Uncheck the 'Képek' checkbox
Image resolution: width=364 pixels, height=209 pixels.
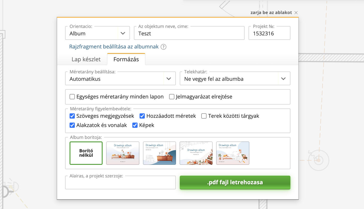(135, 125)
